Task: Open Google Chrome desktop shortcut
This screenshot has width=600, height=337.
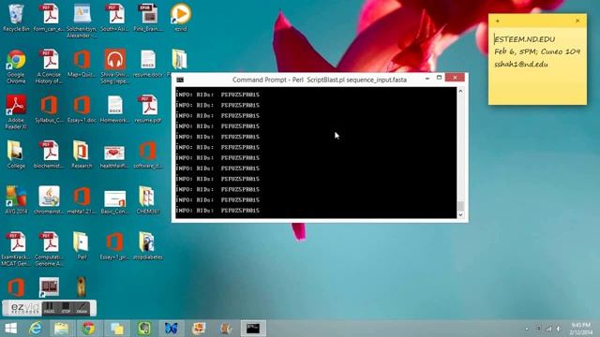Action: (x=16, y=66)
